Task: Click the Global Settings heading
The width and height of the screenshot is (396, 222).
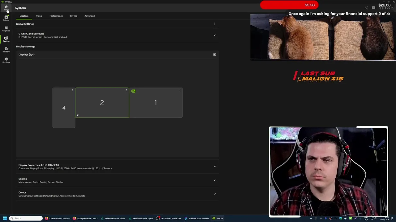Action: pyautogui.click(x=25, y=24)
